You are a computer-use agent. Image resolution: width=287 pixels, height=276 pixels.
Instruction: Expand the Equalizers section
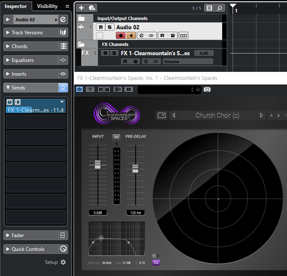click(x=8, y=60)
